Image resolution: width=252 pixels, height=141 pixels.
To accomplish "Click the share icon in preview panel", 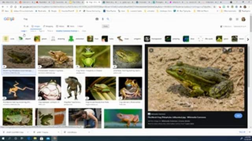I will 225,51.
